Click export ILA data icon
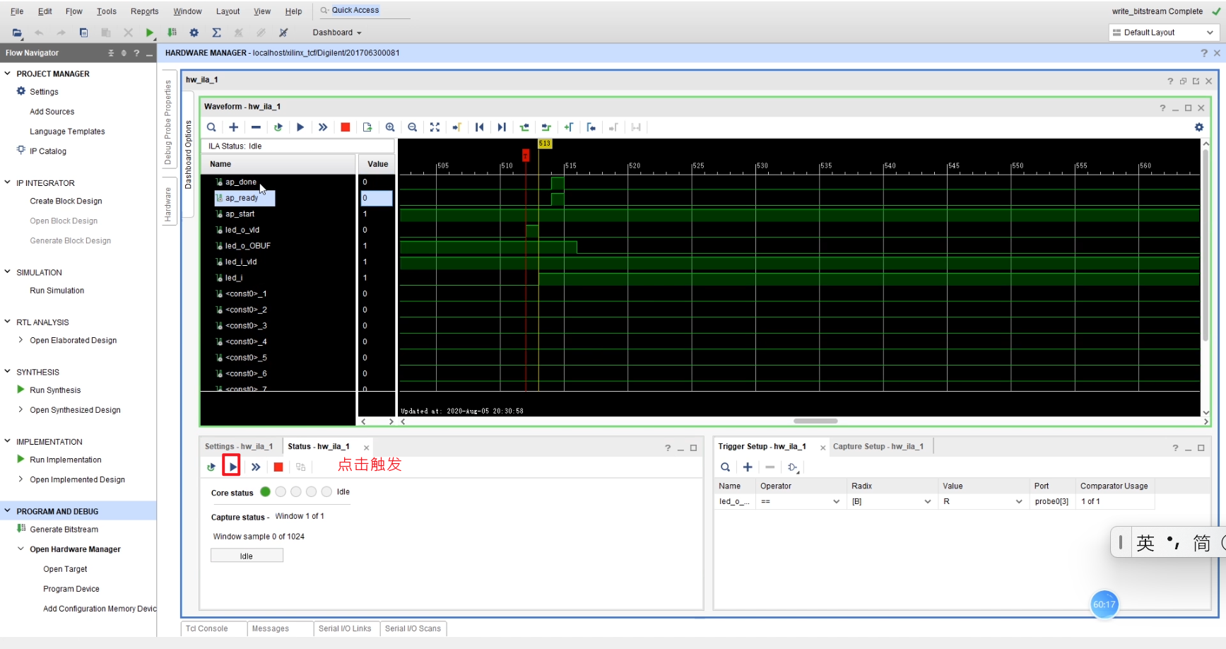This screenshot has width=1226, height=649. pyautogui.click(x=367, y=127)
